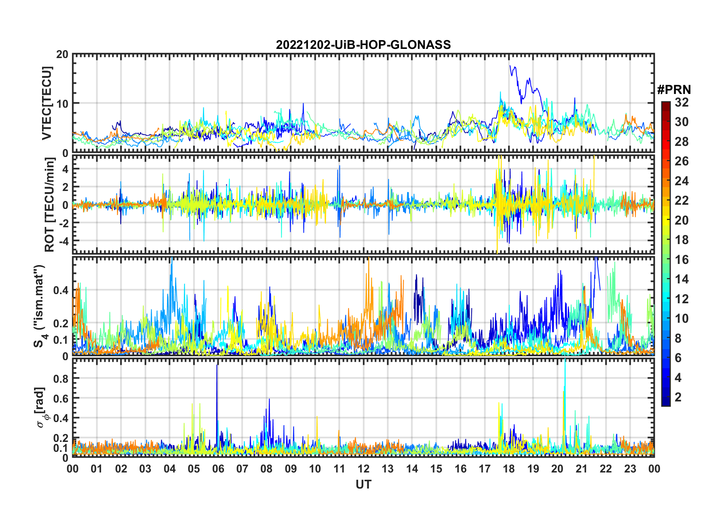
Task: Click the "20" tick on the VTEC y-axis
Action: tap(62, 55)
